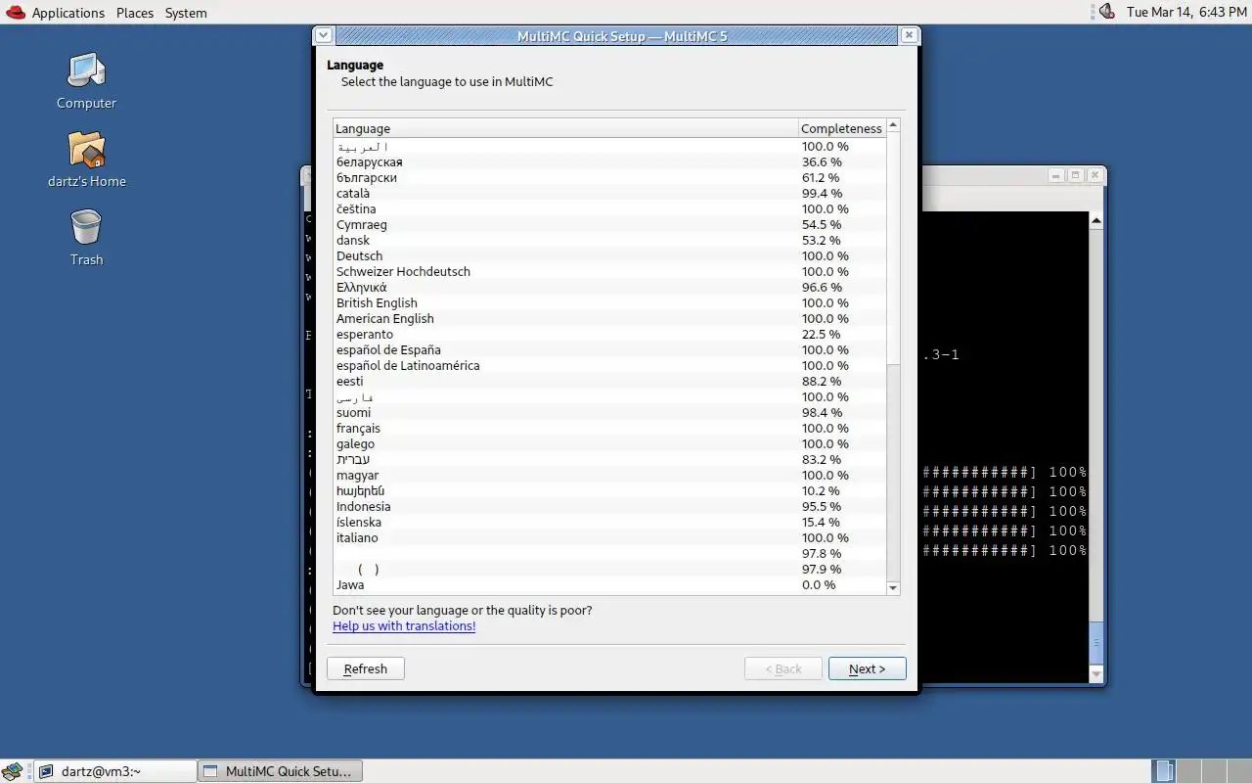
Task: Click the date and time clock
Action: [x=1186, y=12]
